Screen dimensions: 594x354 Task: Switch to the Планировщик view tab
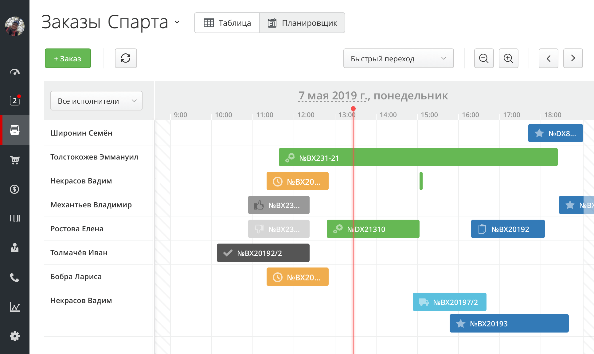click(x=302, y=23)
